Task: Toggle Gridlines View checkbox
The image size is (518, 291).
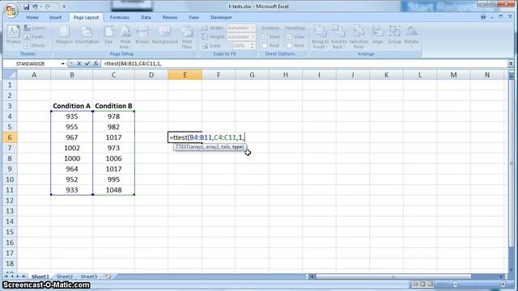Action: point(265,37)
